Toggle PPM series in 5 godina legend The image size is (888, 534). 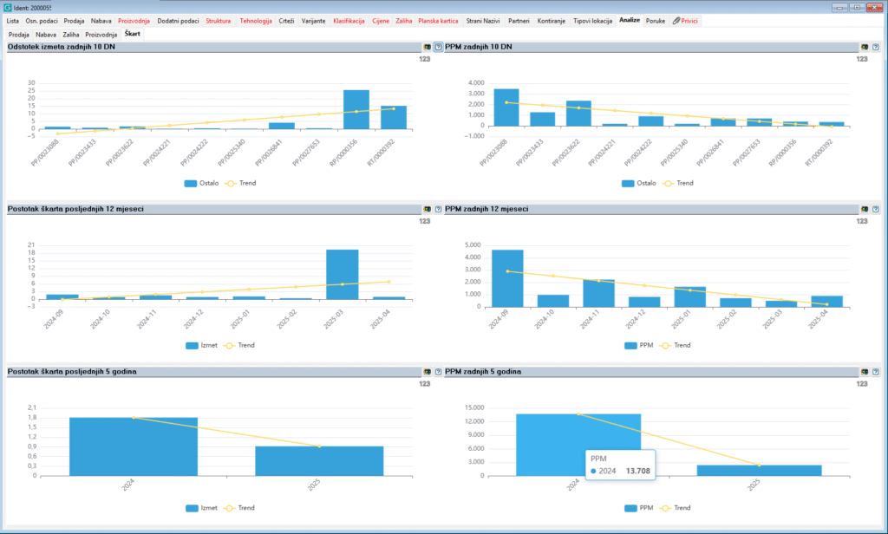(639, 507)
